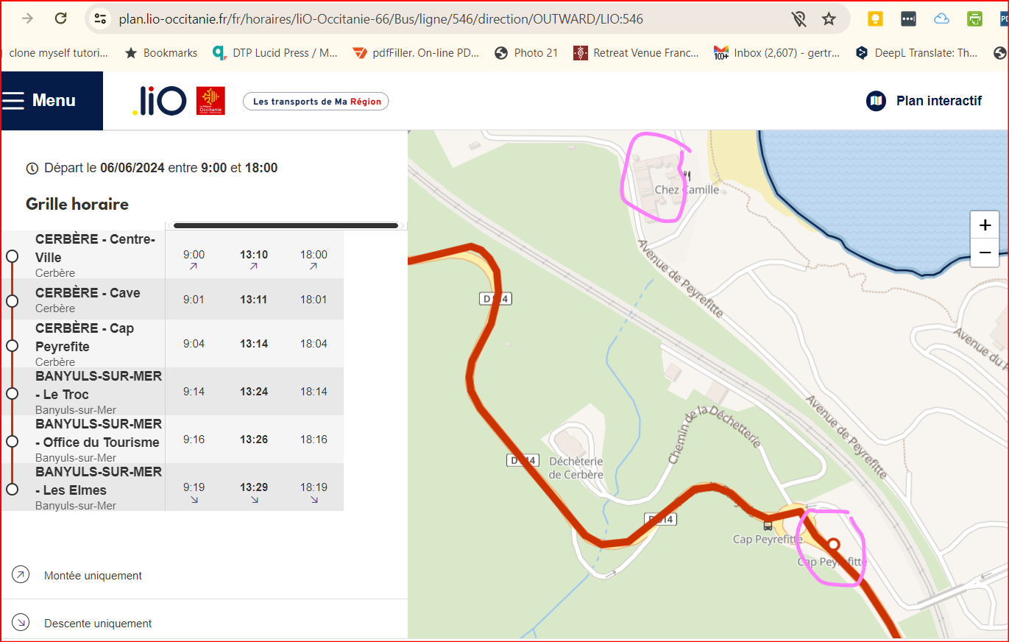Click the 13:26 time at Office du Tourisme

click(254, 440)
